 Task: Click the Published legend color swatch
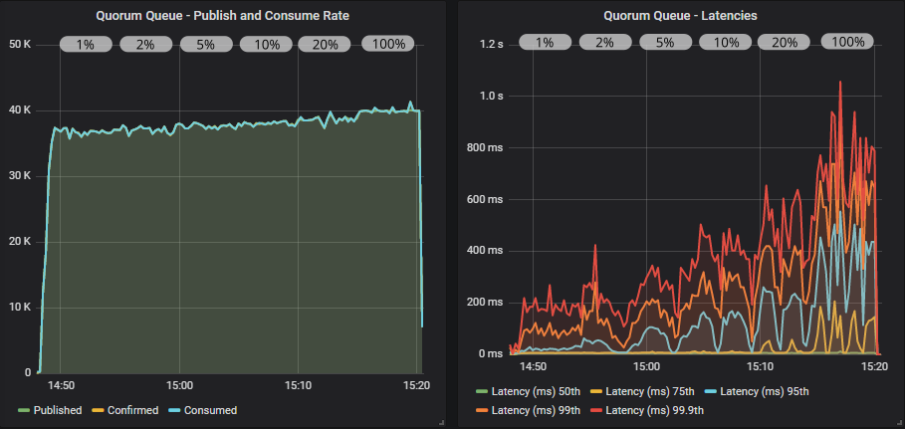pyautogui.click(x=24, y=410)
